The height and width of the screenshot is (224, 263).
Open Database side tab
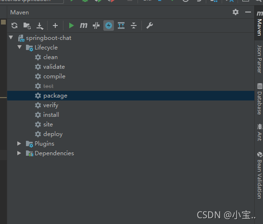coord(260,99)
